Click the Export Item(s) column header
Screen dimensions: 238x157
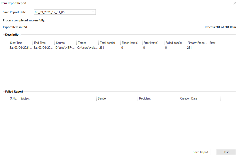click(x=131, y=43)
